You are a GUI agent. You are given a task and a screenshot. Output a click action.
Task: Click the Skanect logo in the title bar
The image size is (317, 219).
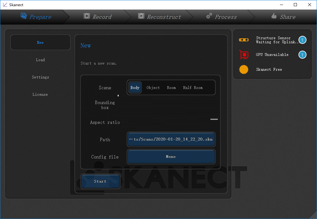click(6, 5)
